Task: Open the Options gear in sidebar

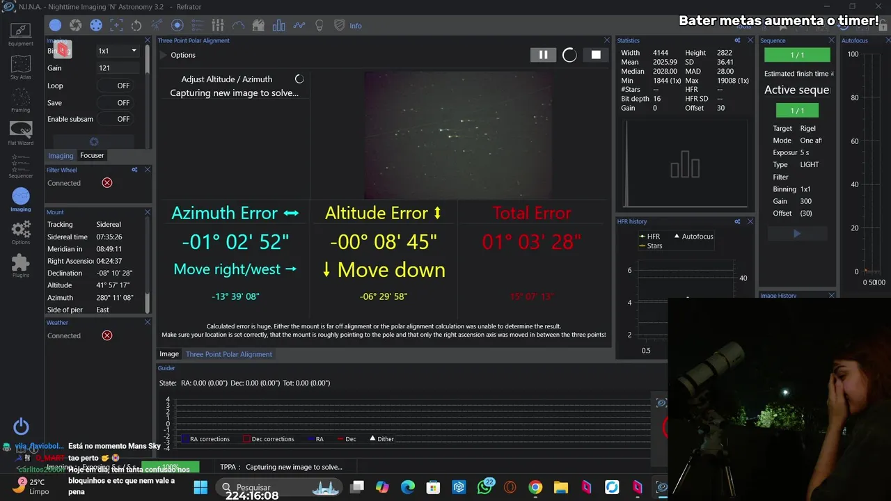Action: pos(21,232)
